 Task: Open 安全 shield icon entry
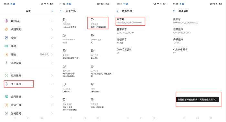coord(6,38)
